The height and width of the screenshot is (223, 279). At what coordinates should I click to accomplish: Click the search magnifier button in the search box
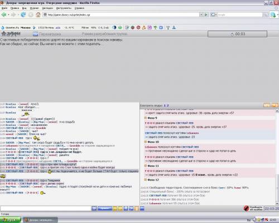pos(266,14)
